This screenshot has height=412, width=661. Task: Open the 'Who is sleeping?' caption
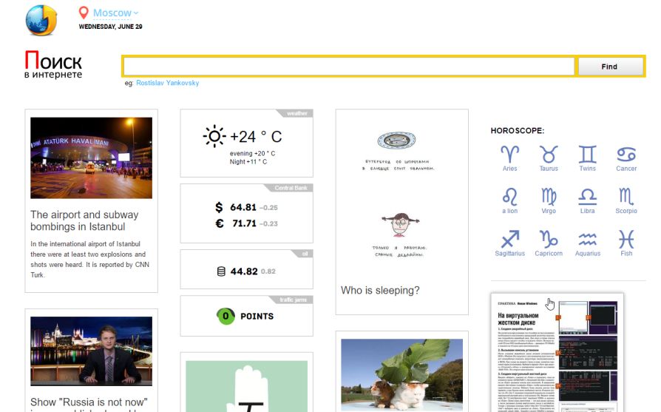click(380, 290)
